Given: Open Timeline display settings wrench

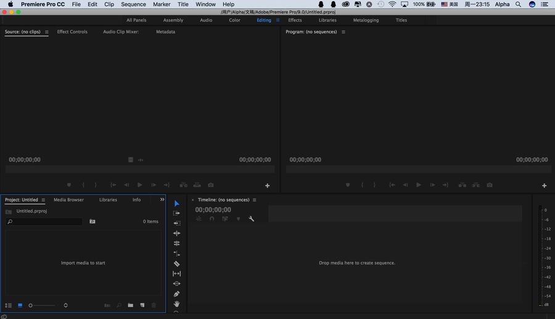Looking at the screenshot, I should pos(252,218).
